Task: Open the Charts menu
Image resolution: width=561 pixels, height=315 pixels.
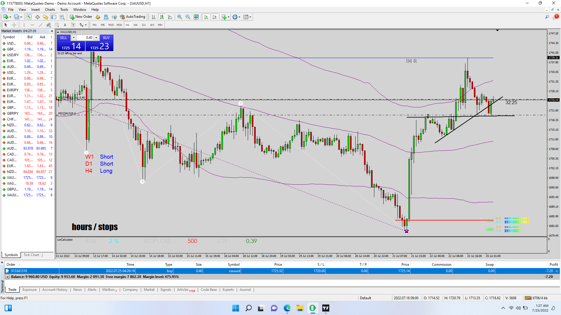Action: (50, 10)
